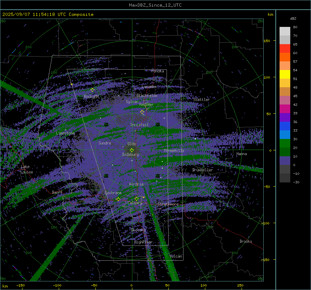Select the lightest gray 70–80 dBZ legend swatch
Viewport: 311px width, 290px height.
(285, 31)
